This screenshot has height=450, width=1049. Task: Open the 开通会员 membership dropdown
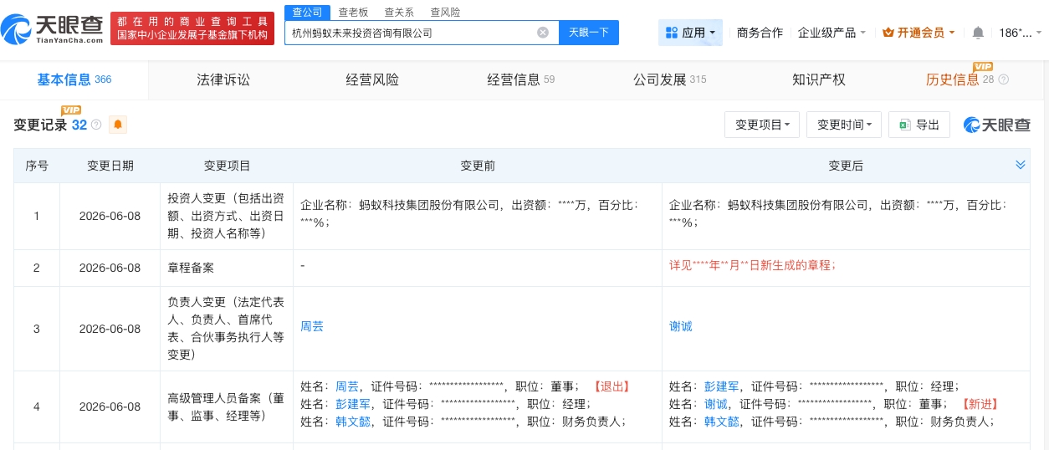click(919, 33)
